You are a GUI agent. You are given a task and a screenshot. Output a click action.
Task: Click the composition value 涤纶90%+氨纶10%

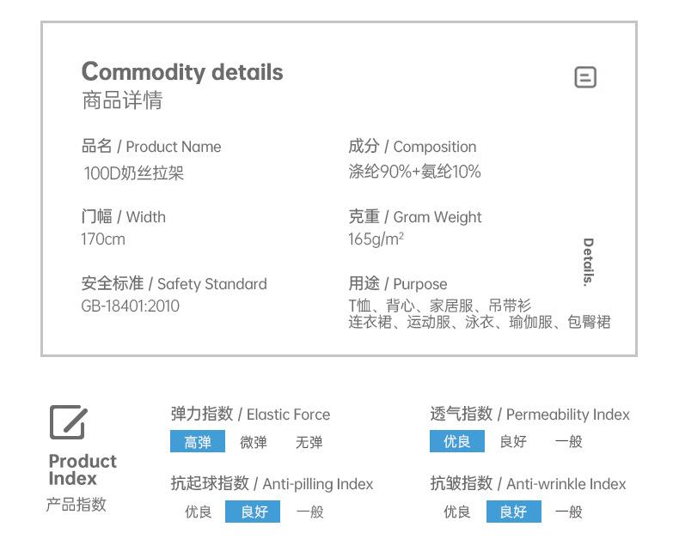[414, 172]
